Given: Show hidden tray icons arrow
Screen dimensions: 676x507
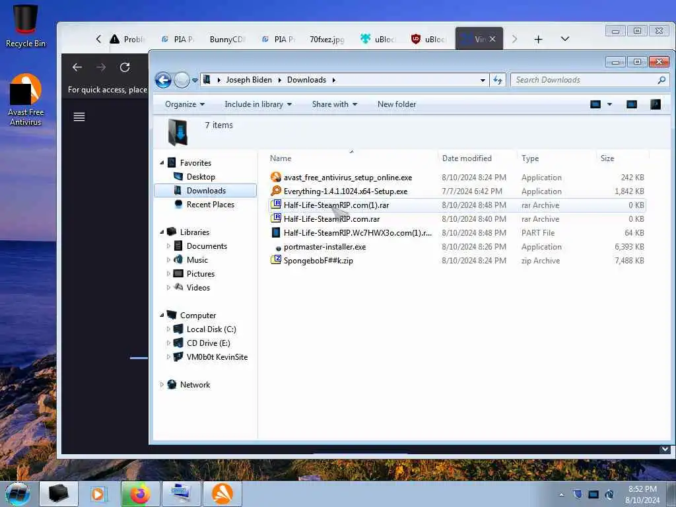Looking at the screenshot, I should tap(561, 494).
